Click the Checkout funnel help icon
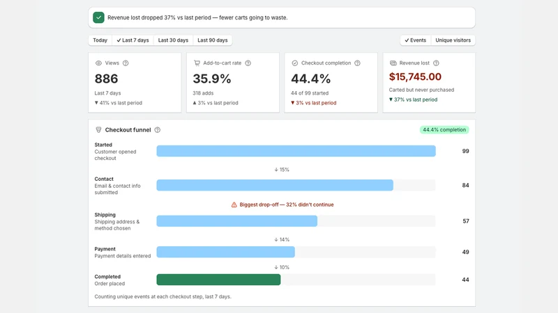558x313 pixels. click(158, 130)
